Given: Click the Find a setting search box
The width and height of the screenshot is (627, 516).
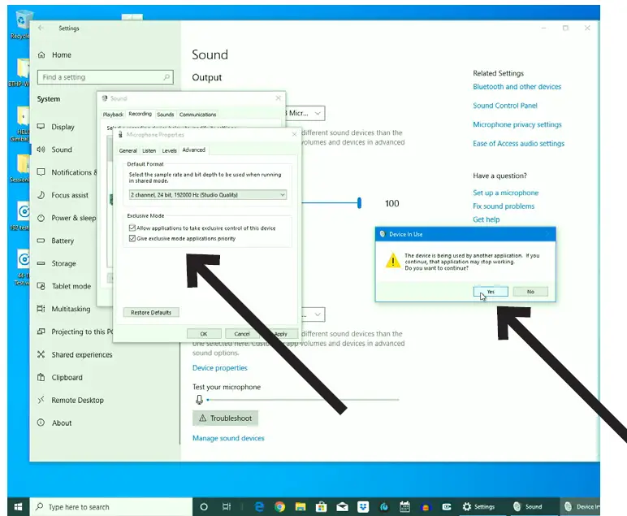Looking at the screenshot, I should (105, 77).
